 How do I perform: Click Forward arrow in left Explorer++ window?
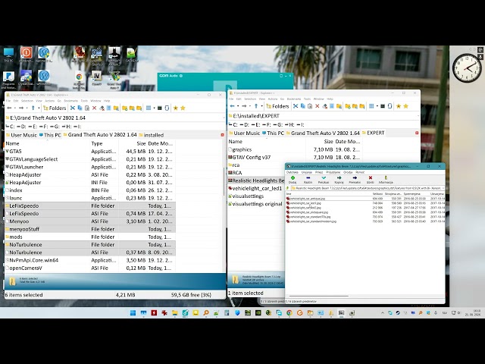21,108
